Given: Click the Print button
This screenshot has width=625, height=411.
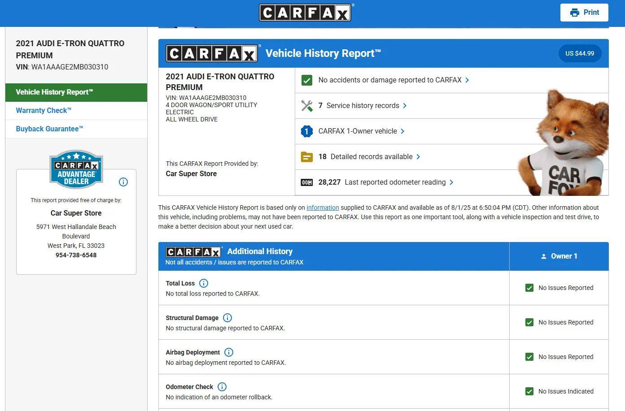Looking at the screenshot, I should [x=584, y=13].
